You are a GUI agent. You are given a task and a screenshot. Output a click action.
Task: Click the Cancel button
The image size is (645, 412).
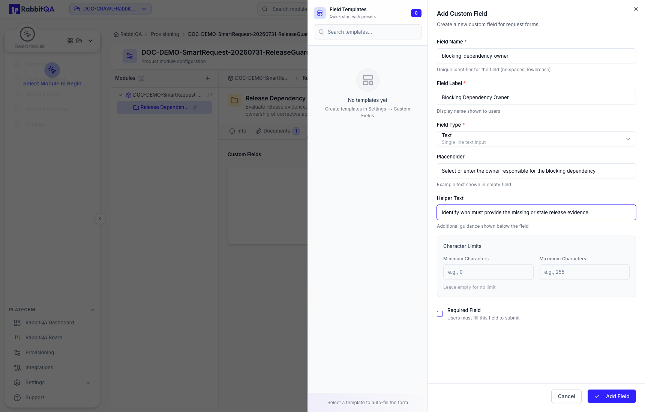click(x=566, y=396)
